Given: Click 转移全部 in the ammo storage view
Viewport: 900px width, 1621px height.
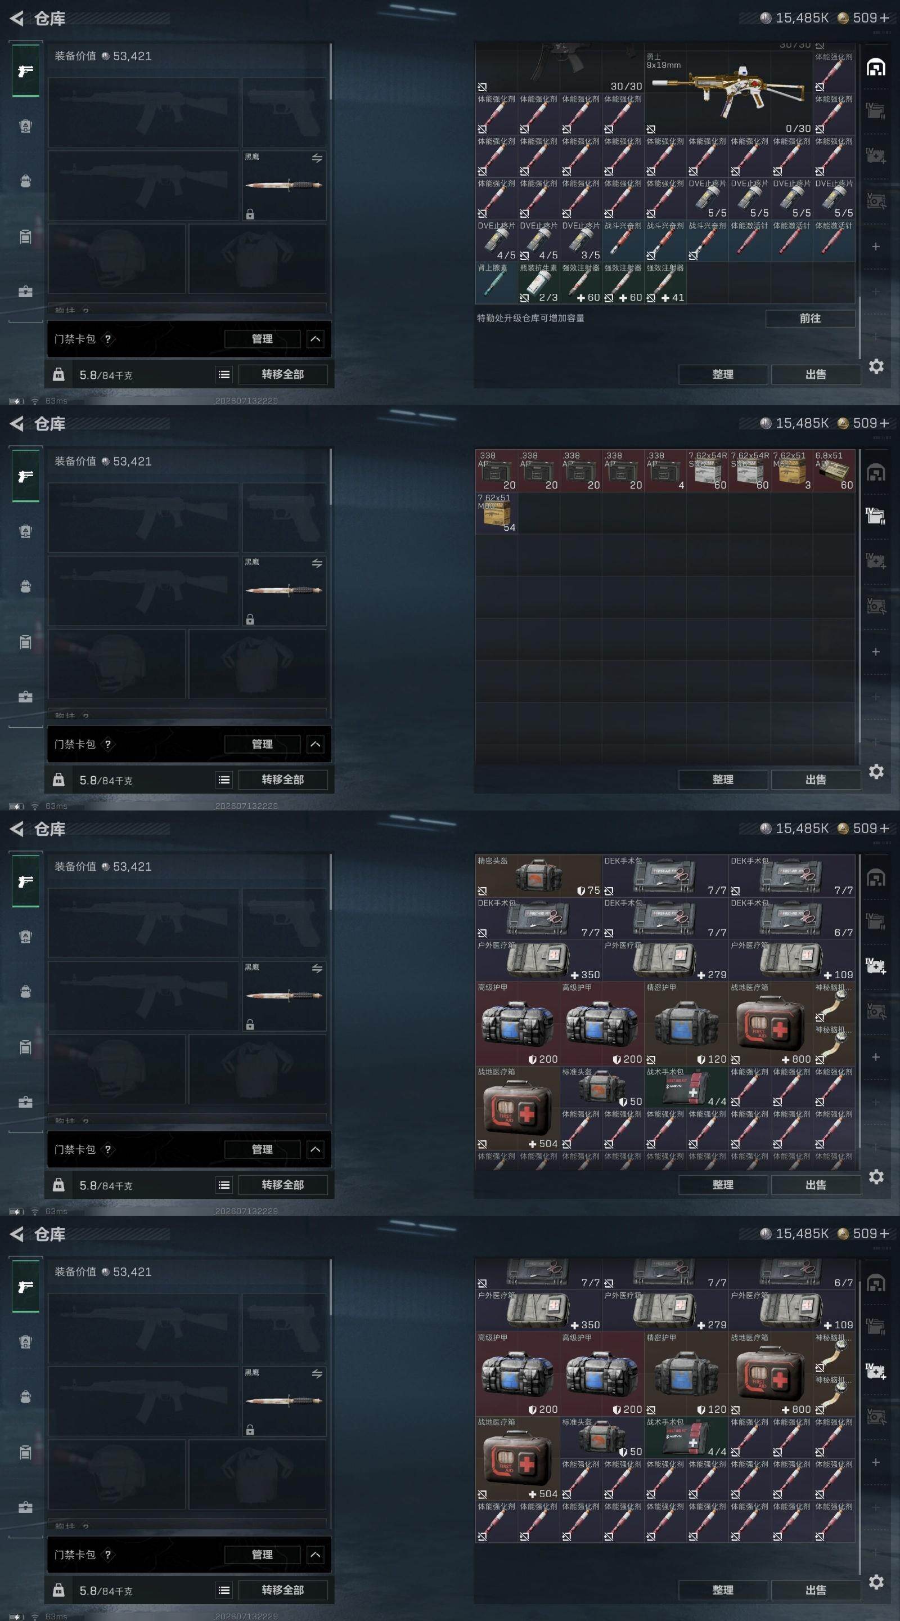Looking at the screenshot, I should click(x=283, y=780).
